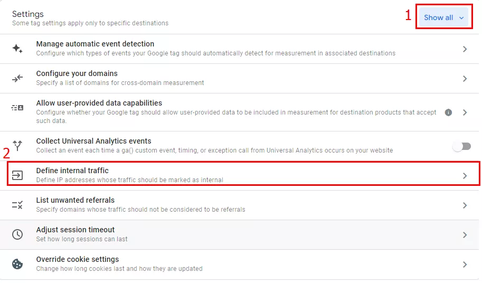
Task: Expand Adjust session timeout chevron
Action: (x=465, y=235)
